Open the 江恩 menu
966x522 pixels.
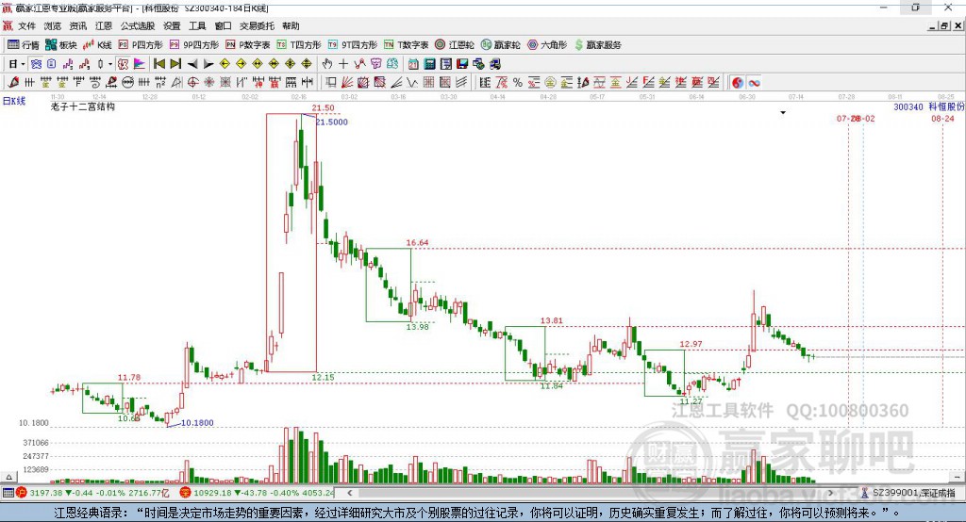104,25
